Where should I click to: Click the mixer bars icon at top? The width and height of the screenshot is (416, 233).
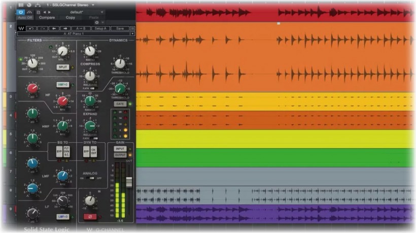click(21, 5)
